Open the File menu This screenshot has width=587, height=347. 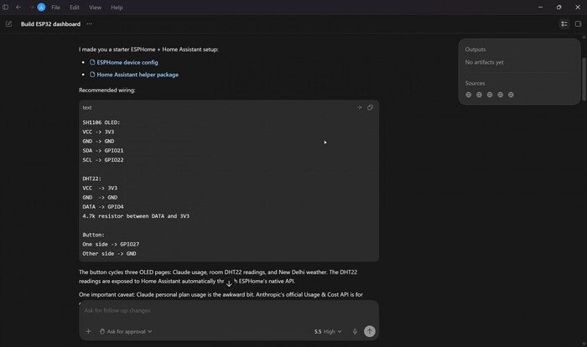[x=56, y=8]
